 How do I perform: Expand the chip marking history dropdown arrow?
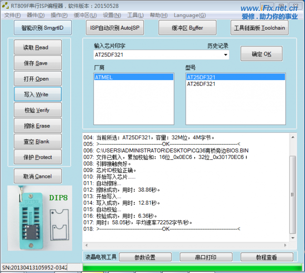point(226,55)
